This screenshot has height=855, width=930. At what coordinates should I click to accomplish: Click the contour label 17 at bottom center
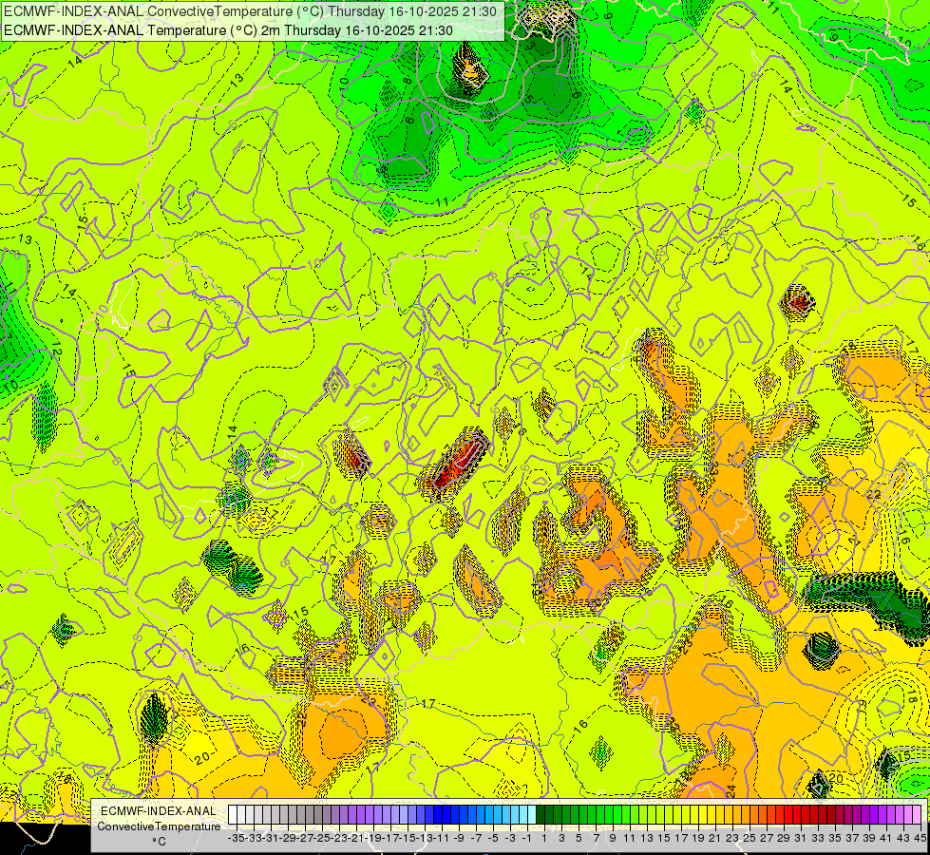428,704
